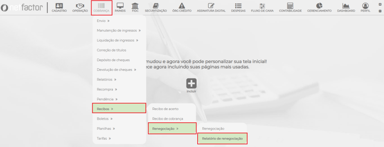Open the Assinatura Digital icon
The height and width of the screenshot is (147, 384).
211,6
